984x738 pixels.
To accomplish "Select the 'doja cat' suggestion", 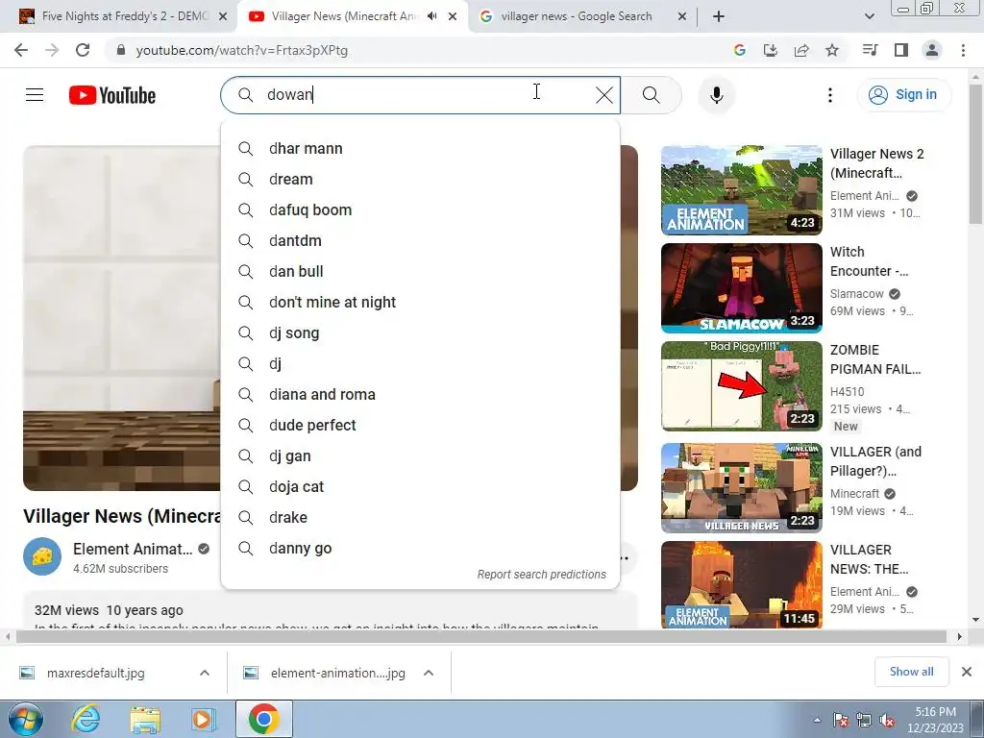I will [x=421, y=487].
